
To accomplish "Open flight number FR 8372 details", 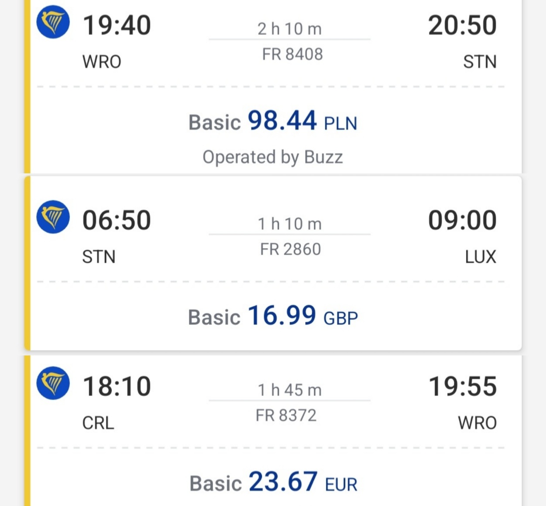I will click(x=286, y=415).
